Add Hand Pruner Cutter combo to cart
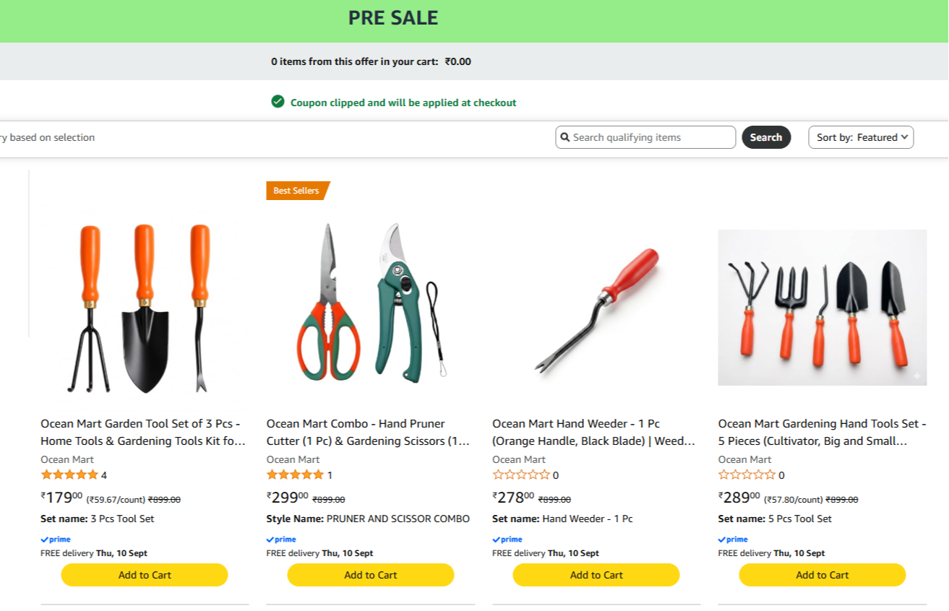949x611 pixels. click(371, 575)
